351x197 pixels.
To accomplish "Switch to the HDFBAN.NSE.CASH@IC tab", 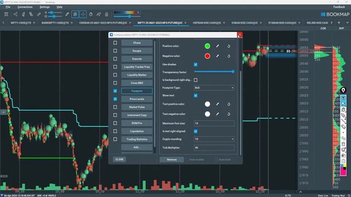I will point(207,23).
